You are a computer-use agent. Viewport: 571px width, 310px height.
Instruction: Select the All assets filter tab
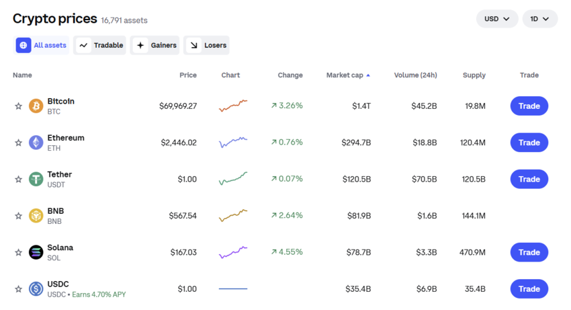tap(42, 45)
